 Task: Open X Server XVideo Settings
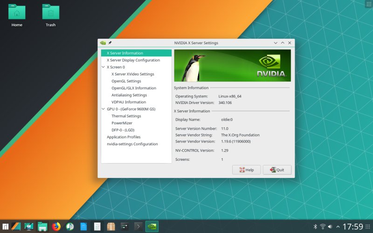coord(133,74)
